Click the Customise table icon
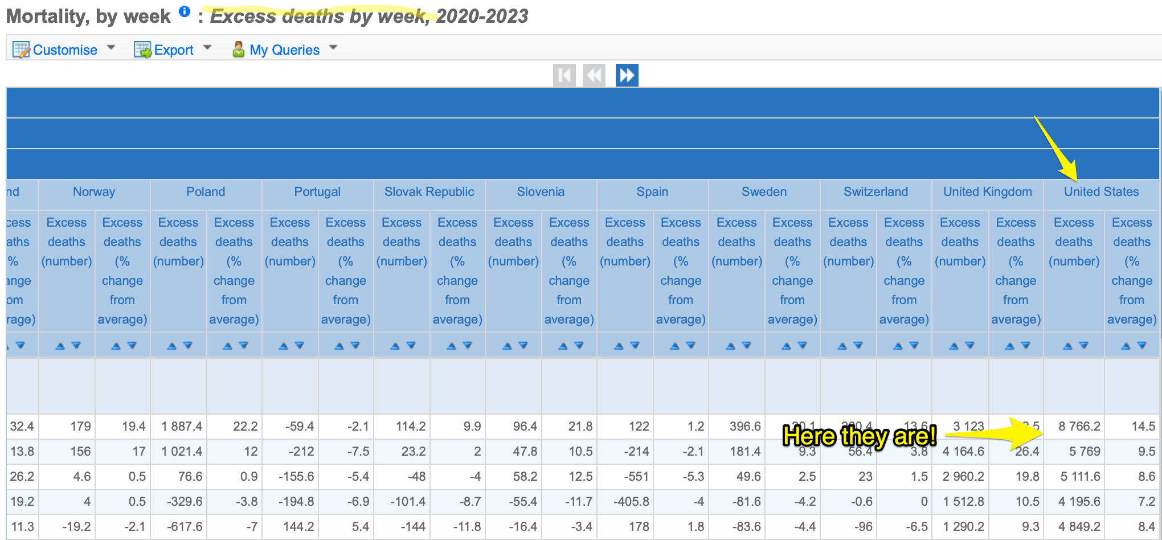Viewport: 1162px width, 540px height. point(21,50)
